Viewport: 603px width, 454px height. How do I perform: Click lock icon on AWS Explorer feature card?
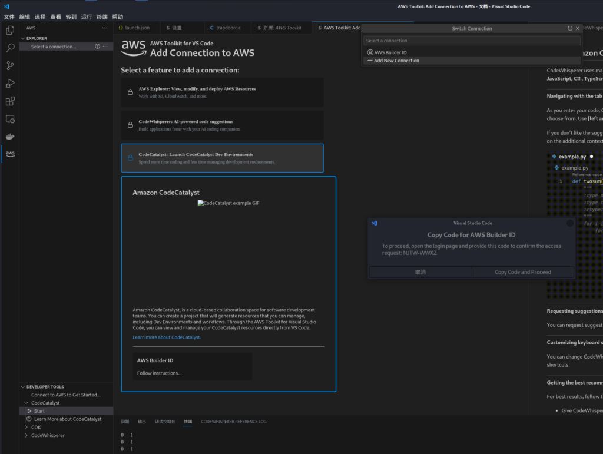[130, 92]
